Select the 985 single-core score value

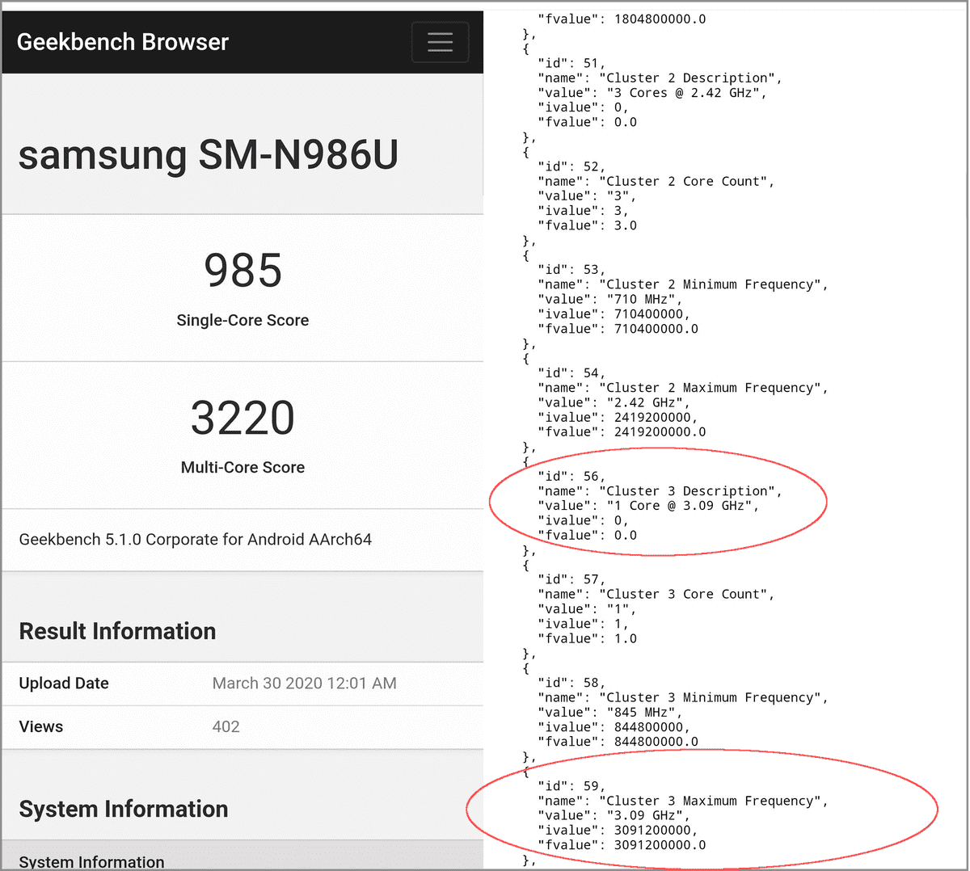pos(243,271)
